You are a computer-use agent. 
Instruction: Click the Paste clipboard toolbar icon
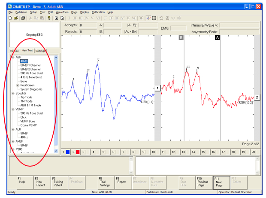[42, 18]
